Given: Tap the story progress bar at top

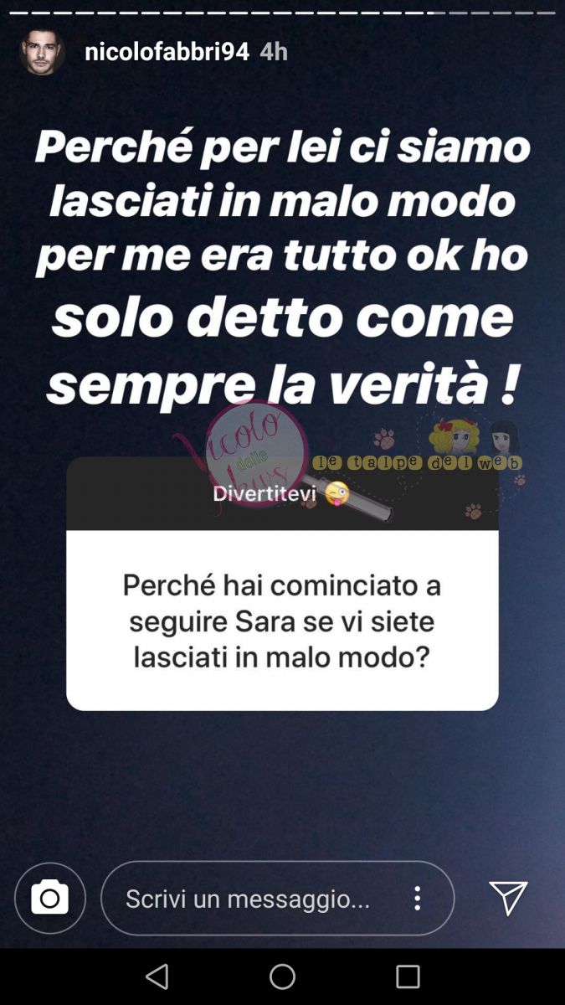Looking at the screenshot, I should 282,13.
